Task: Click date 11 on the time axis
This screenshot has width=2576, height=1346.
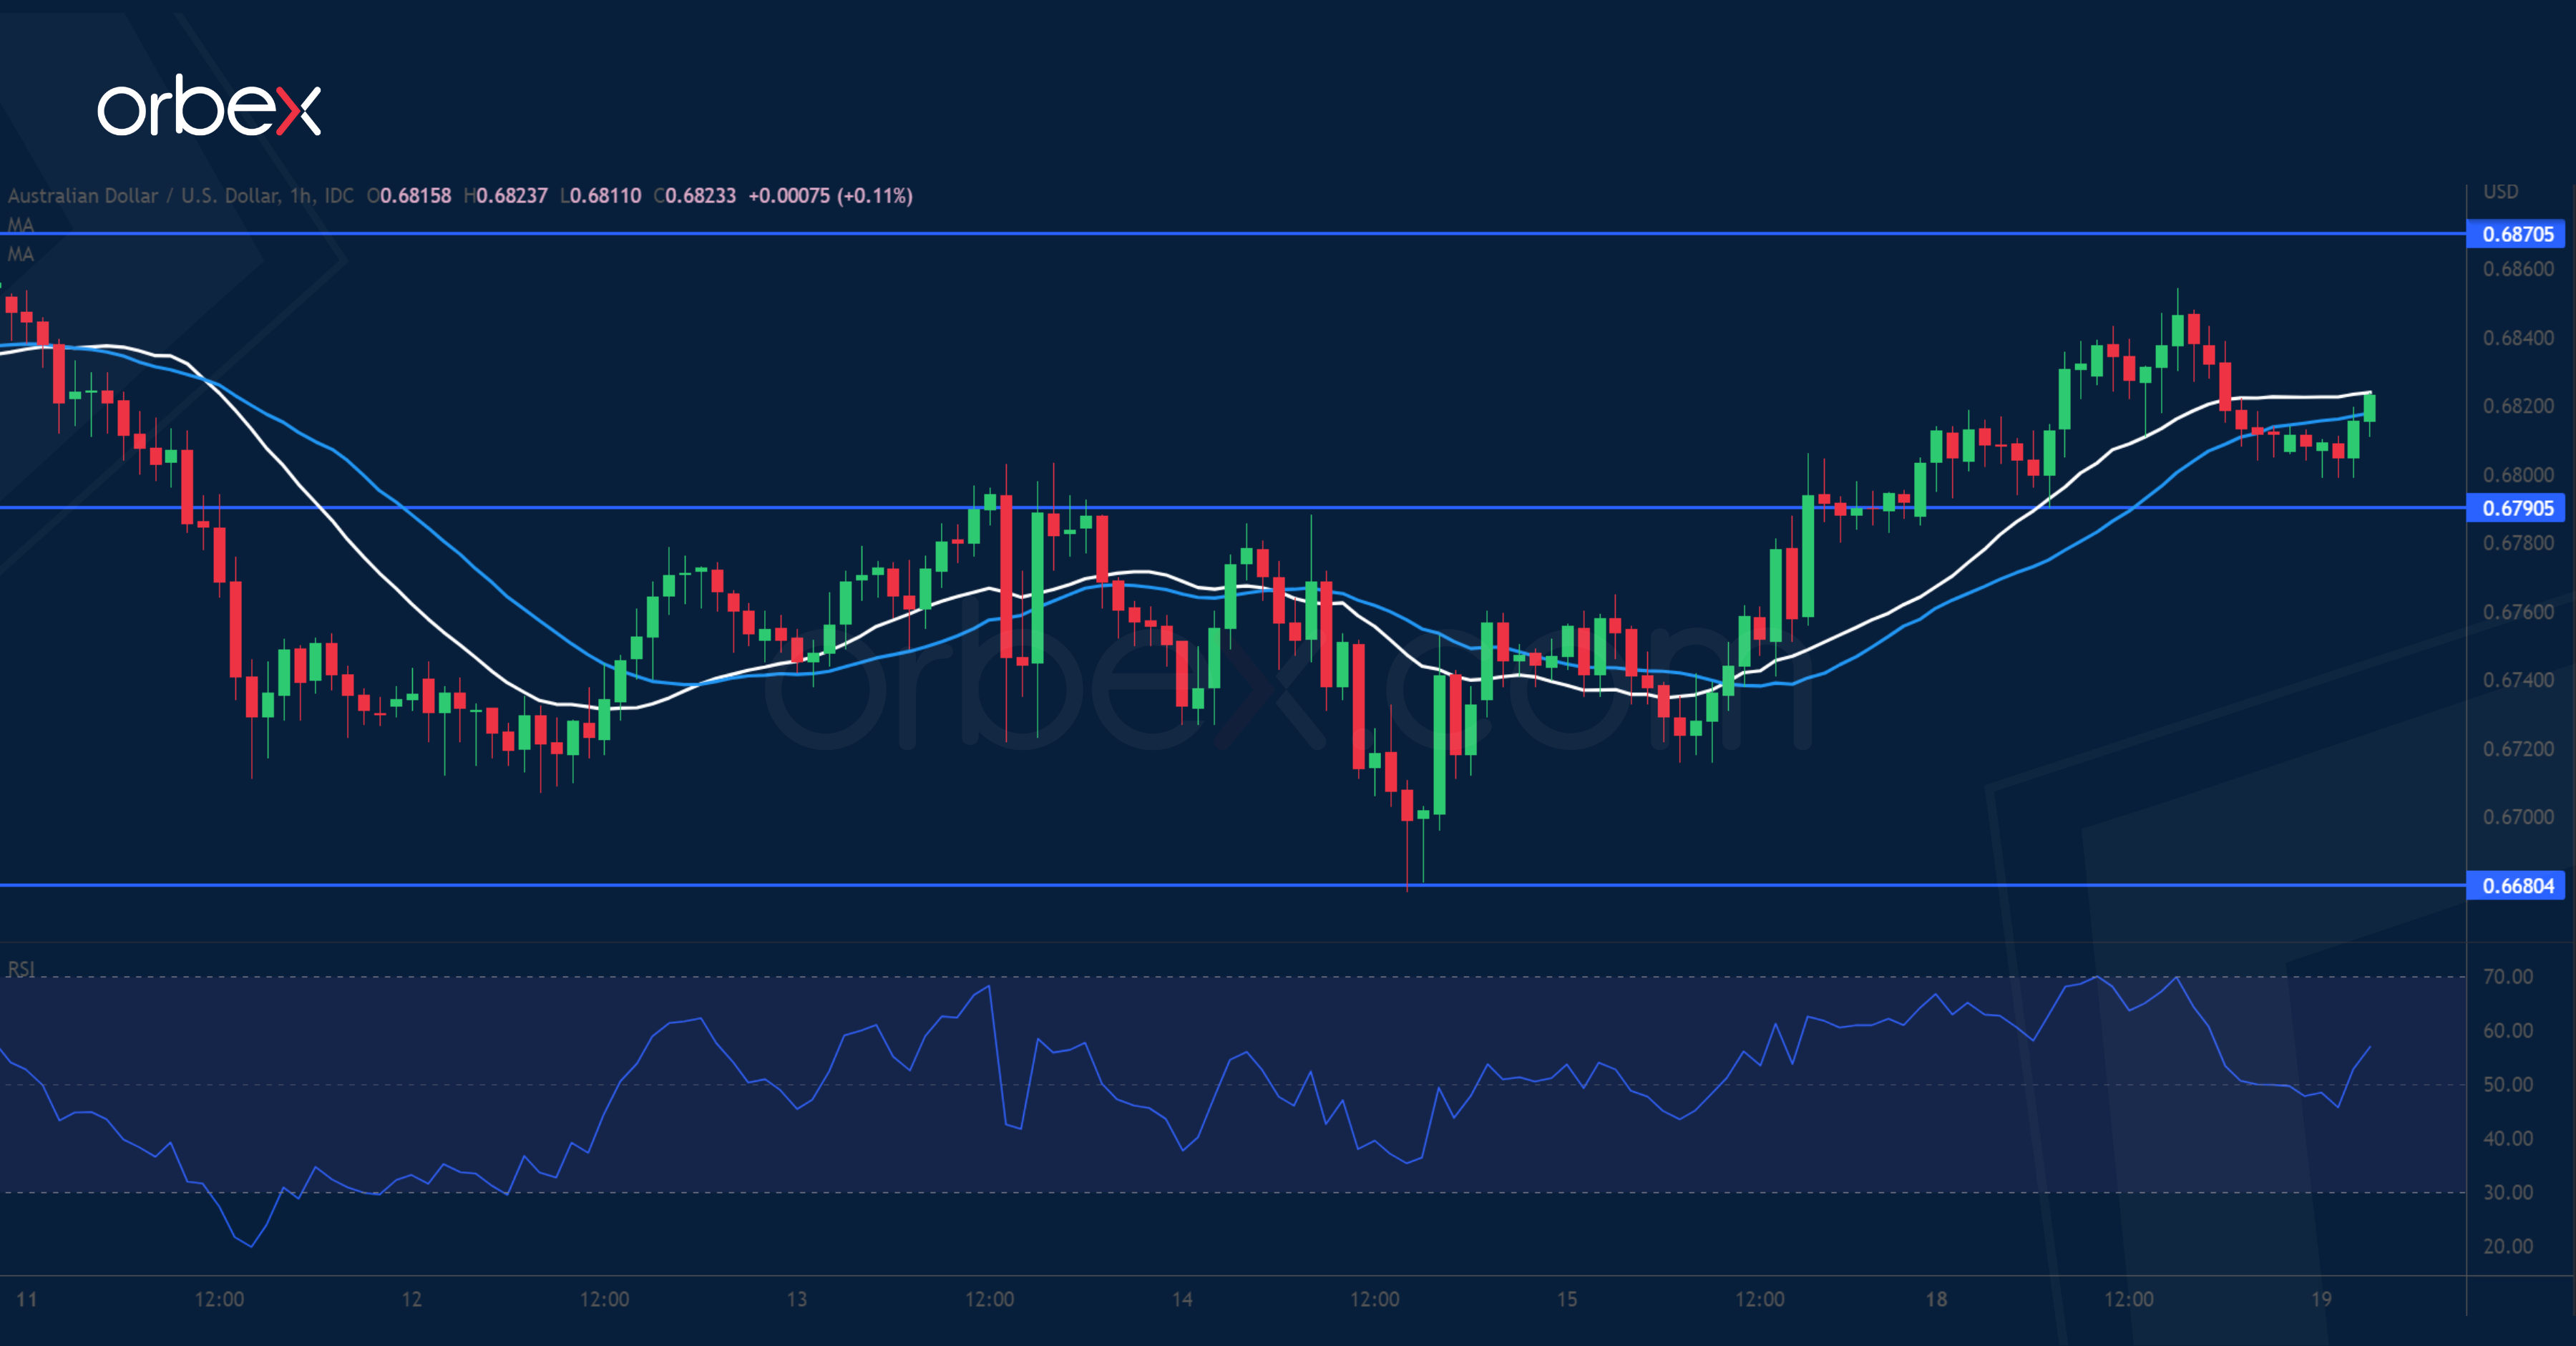Action: point(27,1299)
